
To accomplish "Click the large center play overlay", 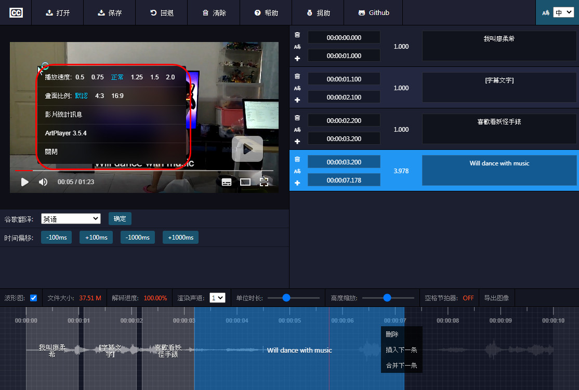I will point(247,149).
